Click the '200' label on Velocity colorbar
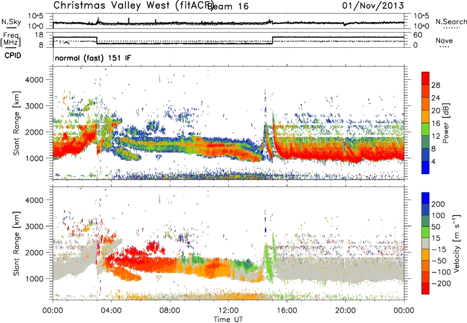Viewport: 467px width, 323px height. [x=438, y=204]
